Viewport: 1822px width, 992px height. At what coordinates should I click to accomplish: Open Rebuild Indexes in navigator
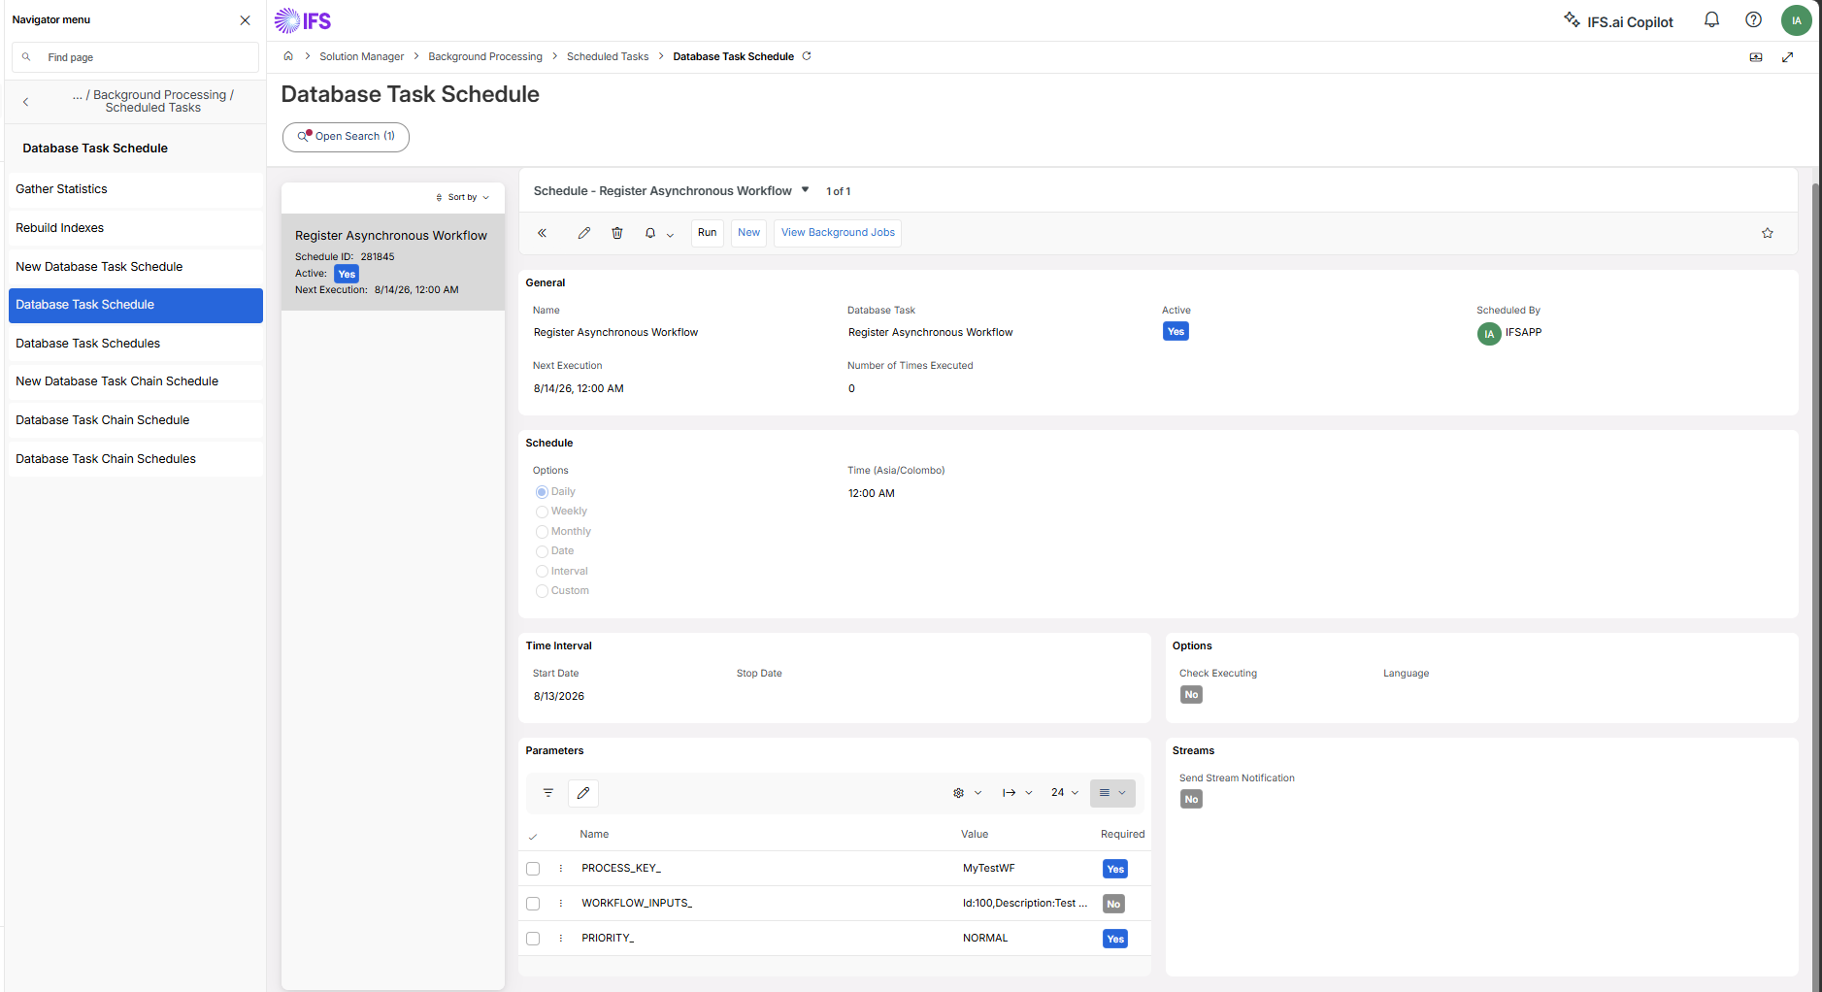pos(136,228)
